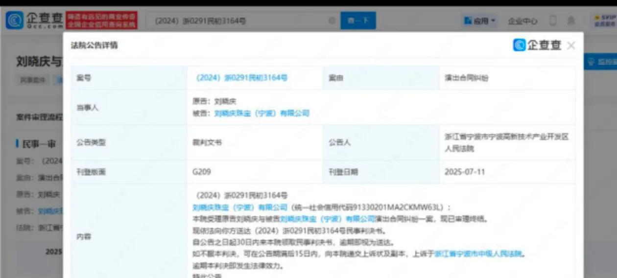Screen dimensions: 617x278
Task: Click the SVIP member badge
Action: pos(605,21)
